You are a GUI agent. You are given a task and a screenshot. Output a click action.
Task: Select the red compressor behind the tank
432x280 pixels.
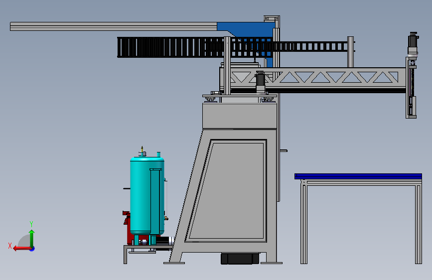(x=128, y=228)
